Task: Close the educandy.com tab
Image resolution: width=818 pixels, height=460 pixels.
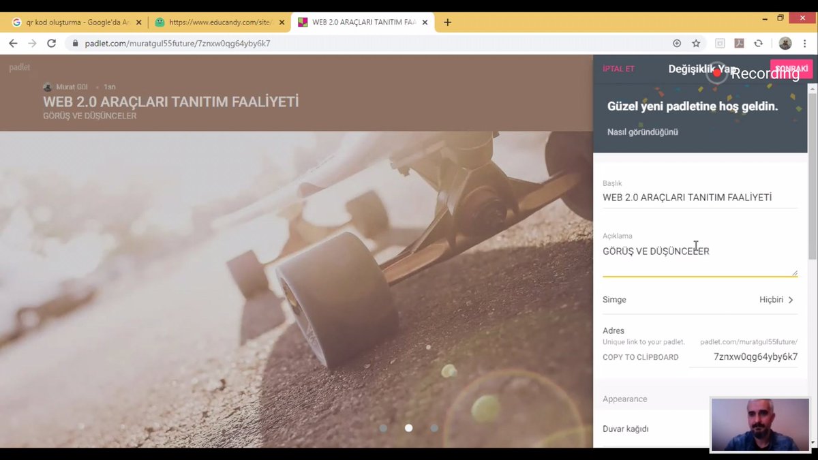Action: click(x=282, y=22)
